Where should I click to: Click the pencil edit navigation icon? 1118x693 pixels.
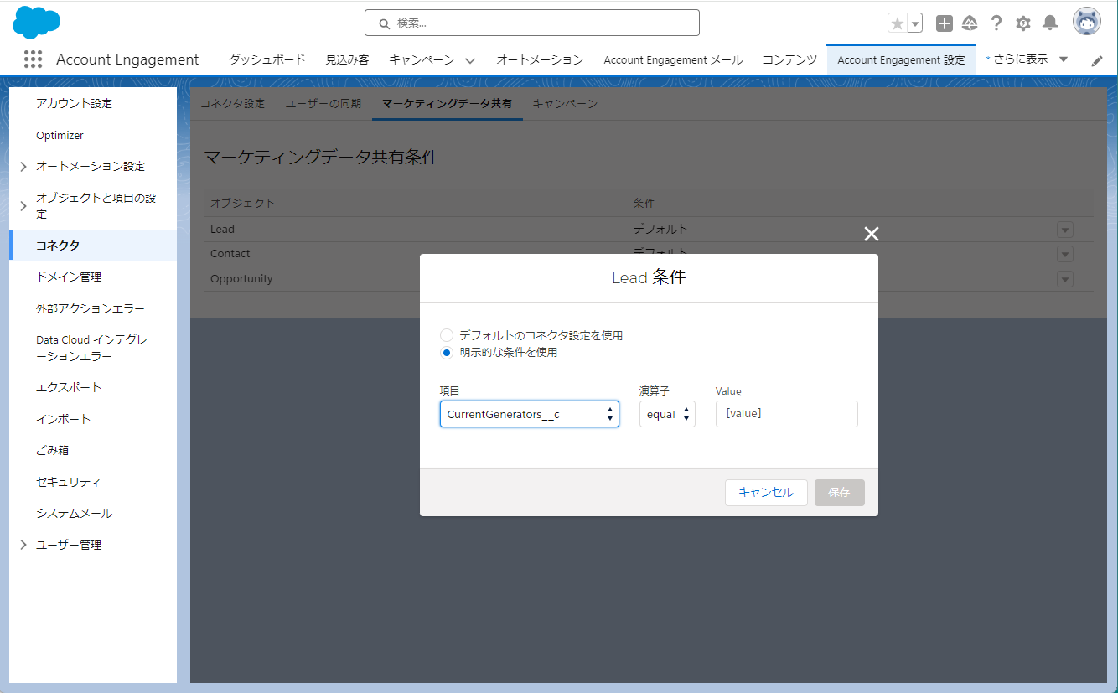pyautogui.click(x=1097, y=60)
